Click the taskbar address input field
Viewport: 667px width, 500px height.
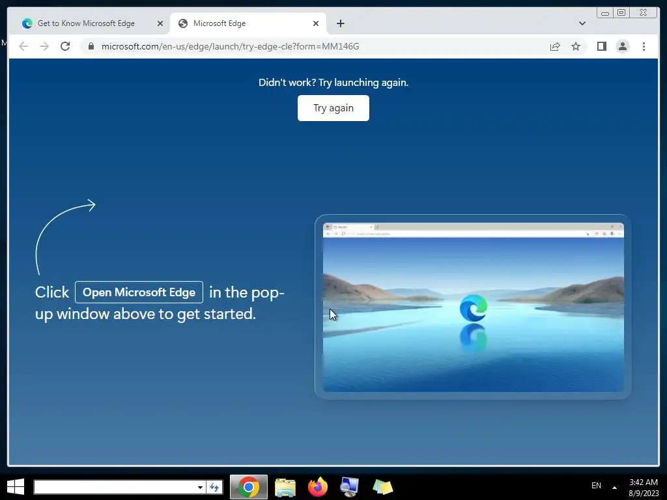click(x=115, y=487)
